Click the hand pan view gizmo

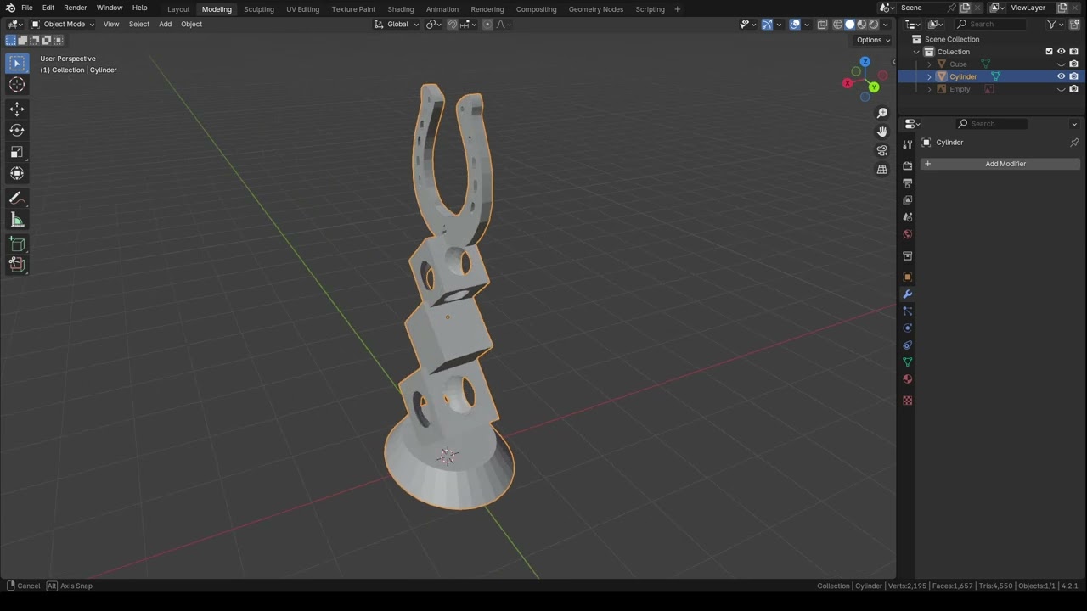point(882,132)
